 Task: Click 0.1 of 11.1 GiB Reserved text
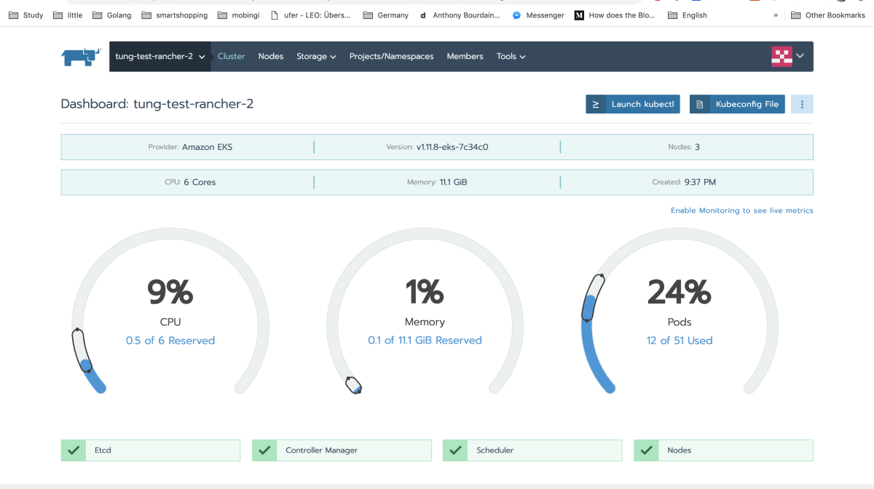point(425,341)
